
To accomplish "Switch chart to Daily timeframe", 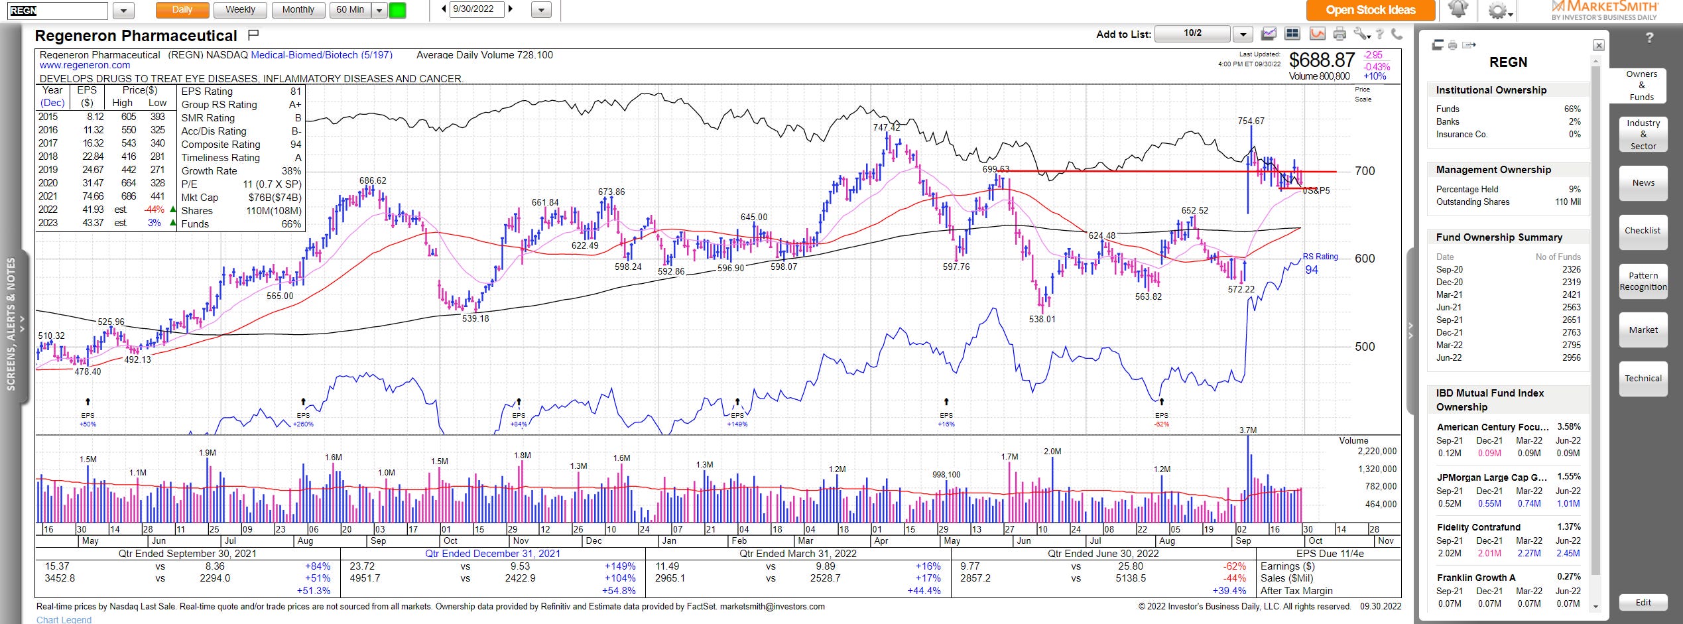I will pyautogui.click(x=182, y=10).
